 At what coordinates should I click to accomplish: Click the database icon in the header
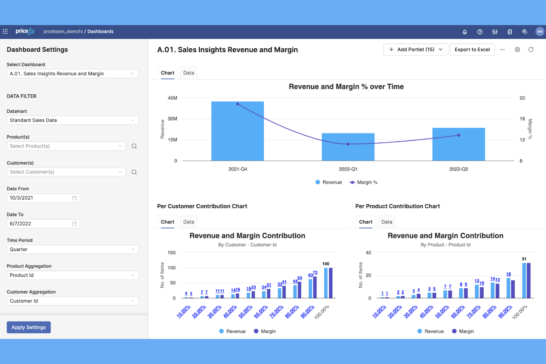coord(510,32)
